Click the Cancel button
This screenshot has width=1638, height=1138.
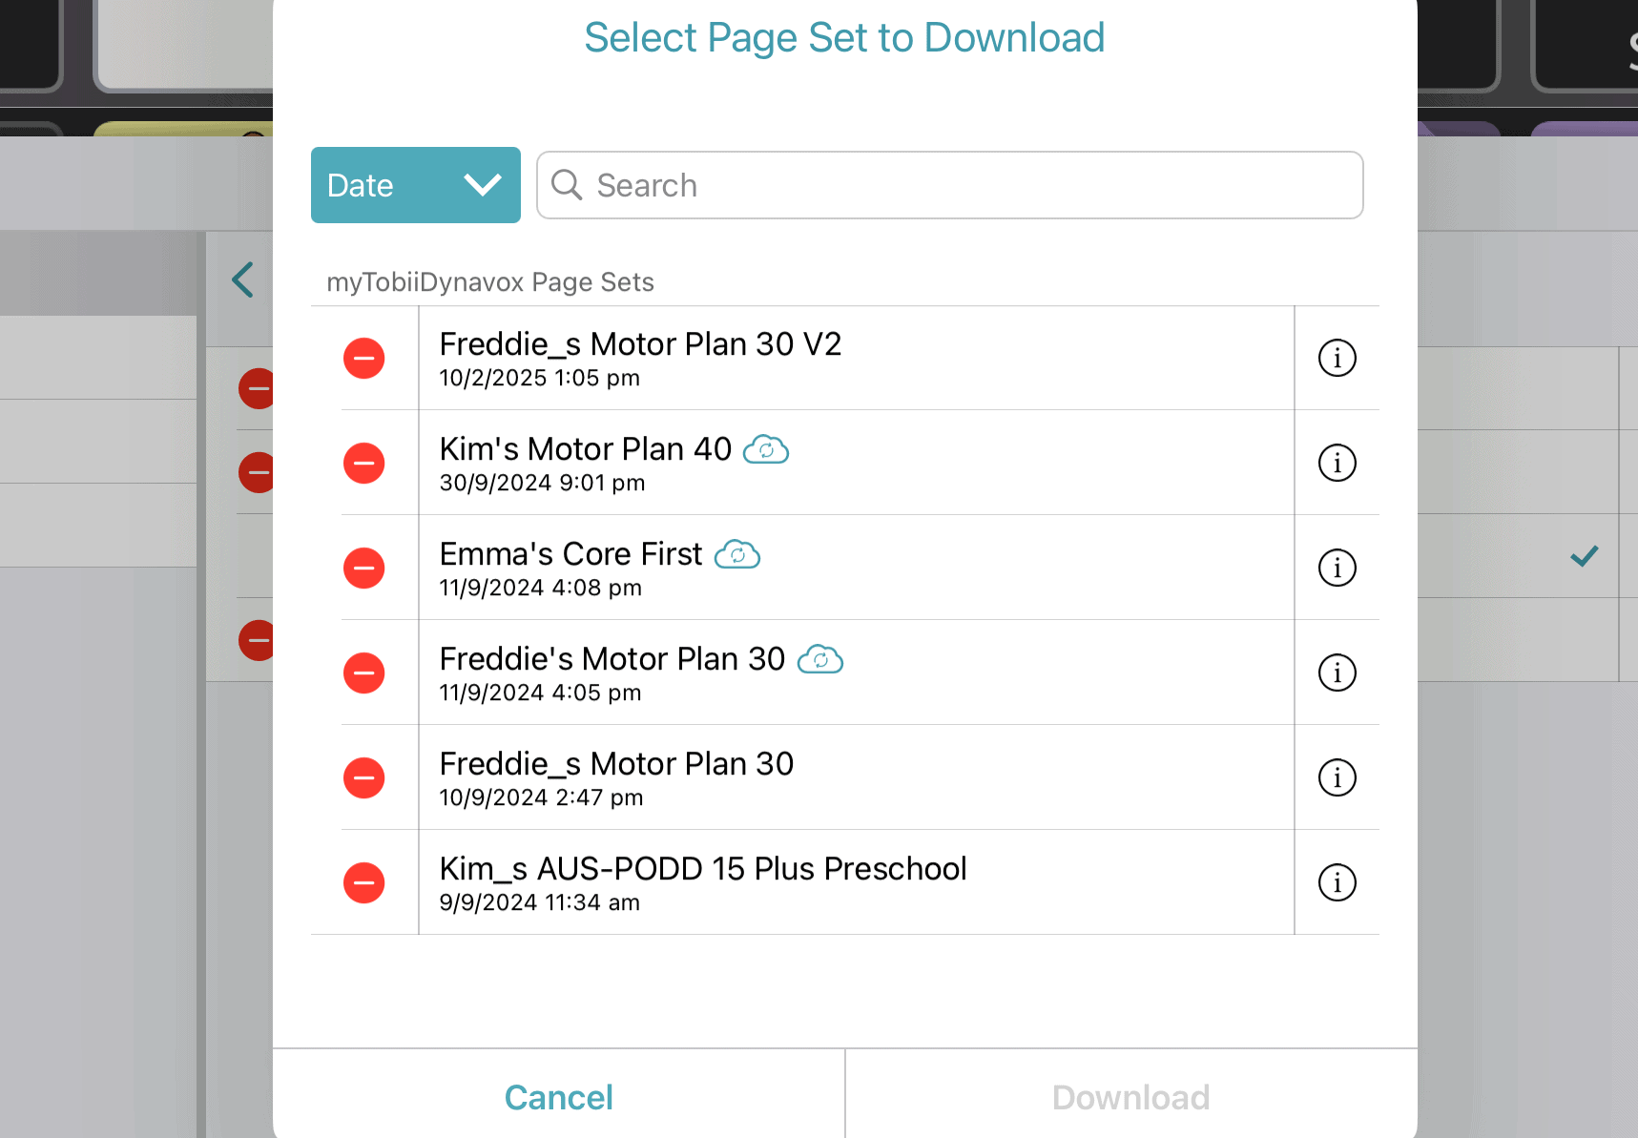[x=558, y=1096]
